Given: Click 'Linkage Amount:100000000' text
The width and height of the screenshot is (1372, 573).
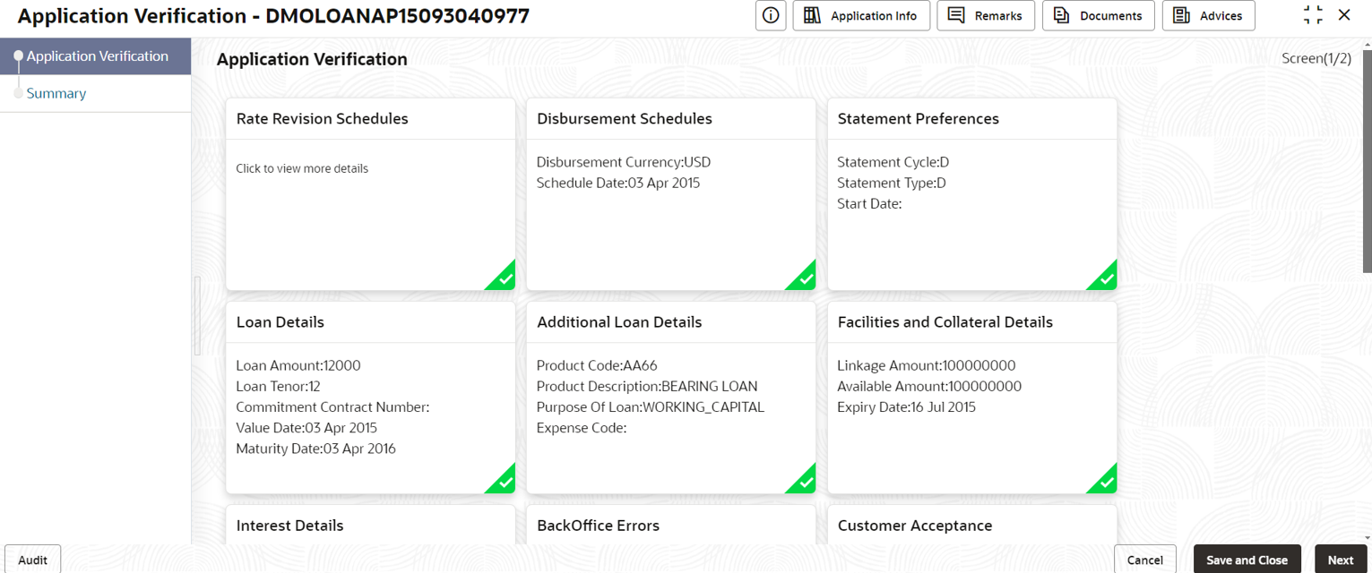Looking at the screenshot, I should [x=926, y=365].
